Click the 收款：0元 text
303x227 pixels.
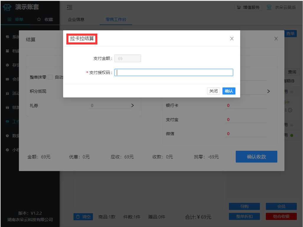[163, 157]
